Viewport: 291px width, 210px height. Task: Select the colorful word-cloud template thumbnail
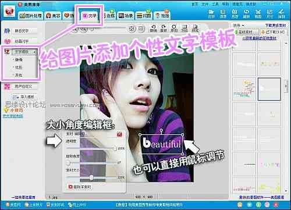click(x=244, y=89)
